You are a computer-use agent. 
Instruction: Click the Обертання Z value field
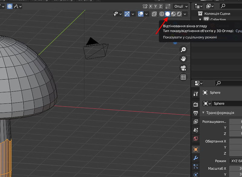coord(236,153)
